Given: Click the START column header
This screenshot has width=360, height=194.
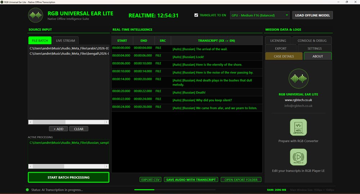Looking at the screenshot, I should click(122, 41).
